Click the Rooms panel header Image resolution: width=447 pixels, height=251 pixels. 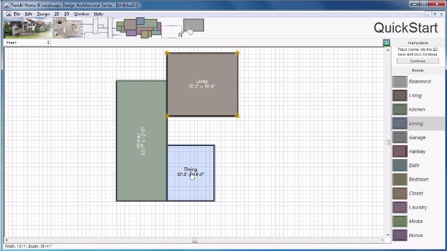coord(418,70)
